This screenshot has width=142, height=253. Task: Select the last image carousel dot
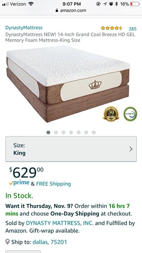coord(94,133)
